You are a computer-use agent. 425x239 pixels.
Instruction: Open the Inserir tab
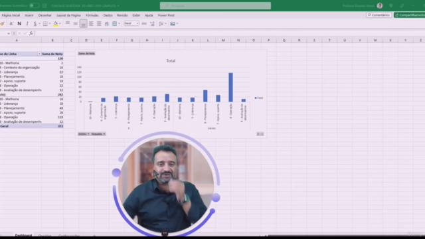[x=29, y=15]
